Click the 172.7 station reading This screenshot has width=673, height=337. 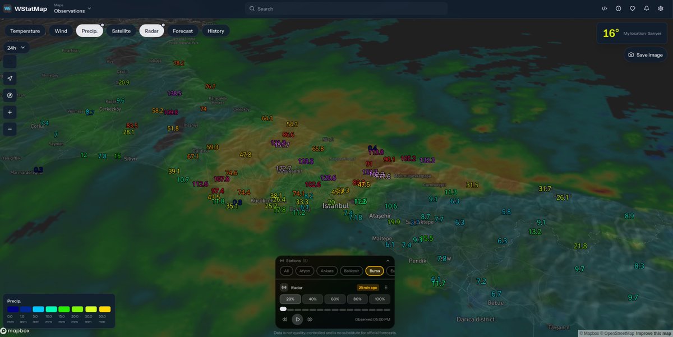(284, 168)
